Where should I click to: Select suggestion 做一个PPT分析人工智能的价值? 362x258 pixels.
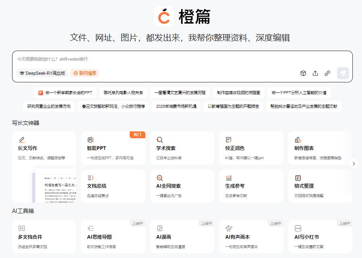click(299, 92)
